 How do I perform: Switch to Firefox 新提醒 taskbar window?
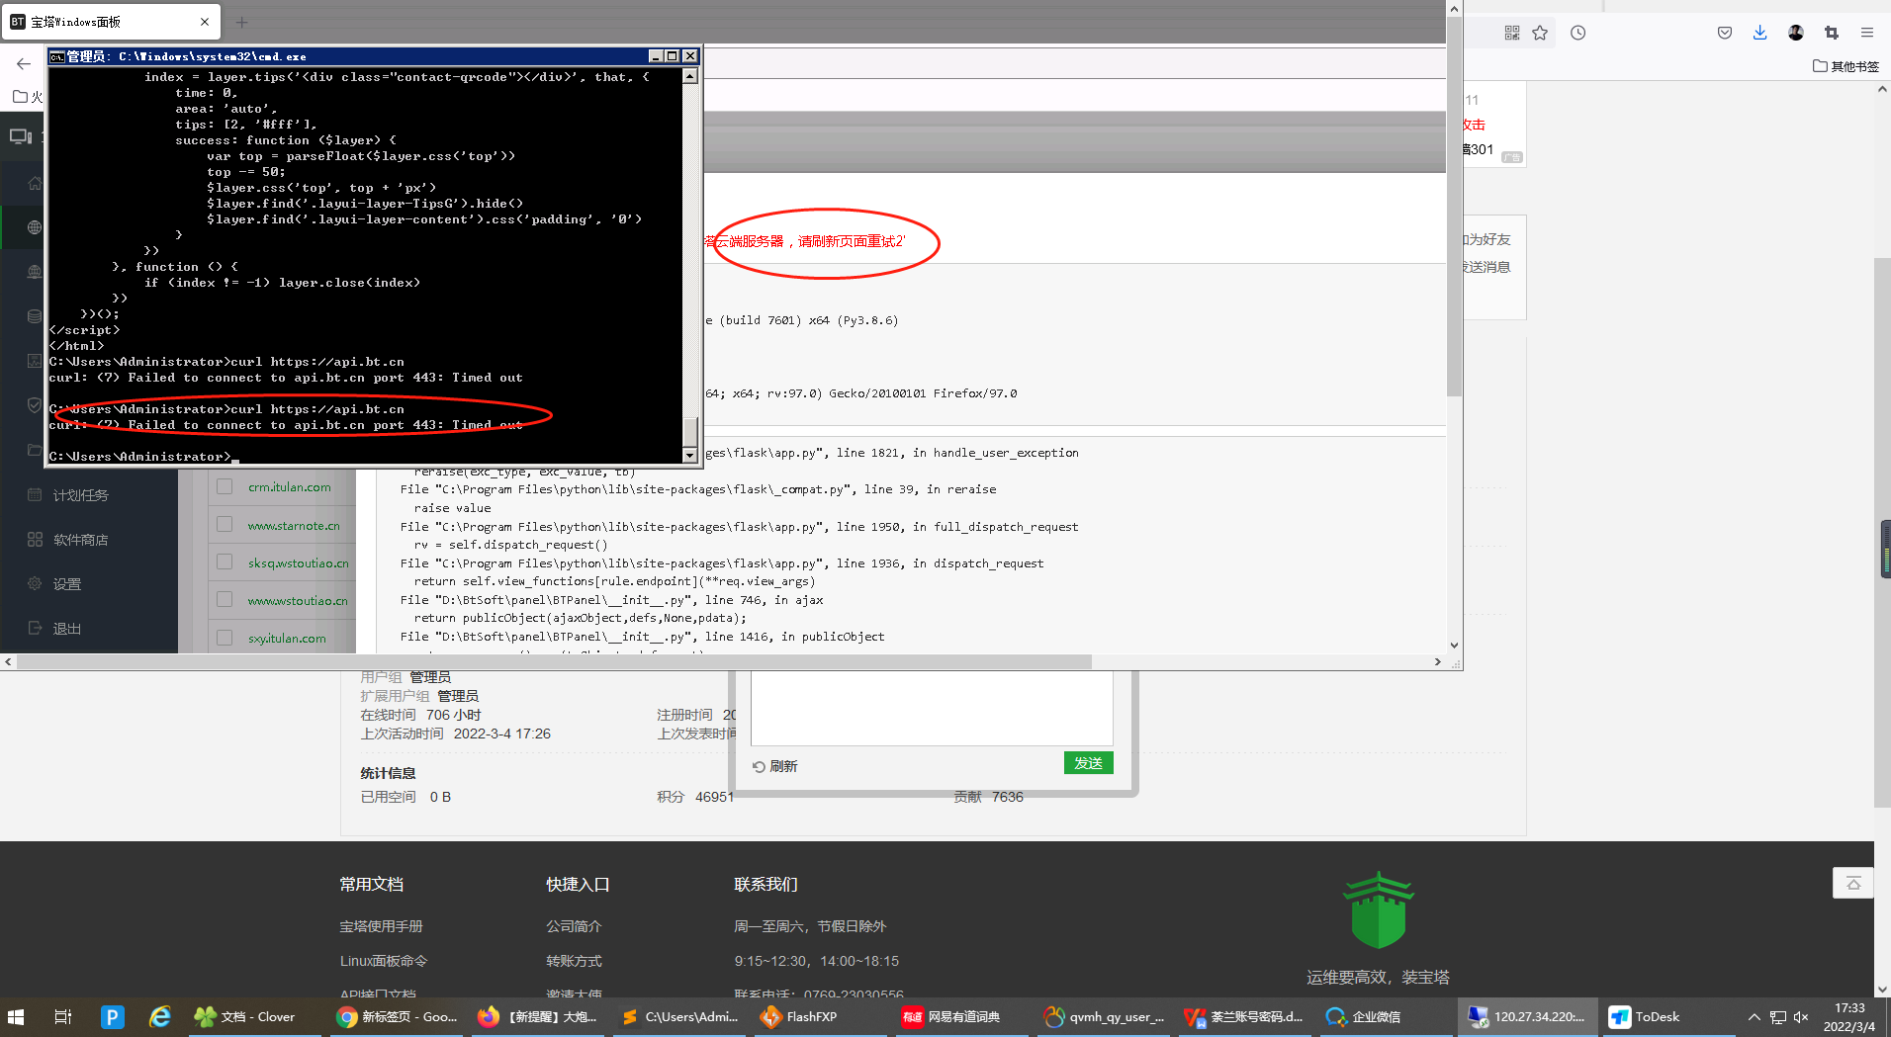point(538,1016)
